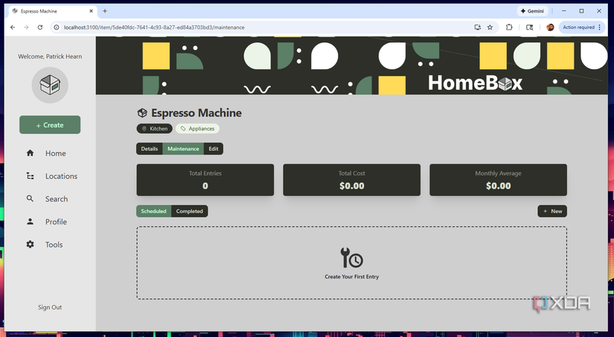Viewport: 614px width, 337px height.
Task: Open the Chrome profile avatar
Action: pos(550,27)
